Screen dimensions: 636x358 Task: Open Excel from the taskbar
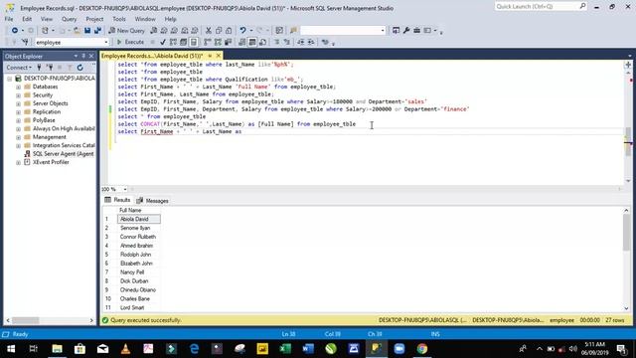(285, 349)
